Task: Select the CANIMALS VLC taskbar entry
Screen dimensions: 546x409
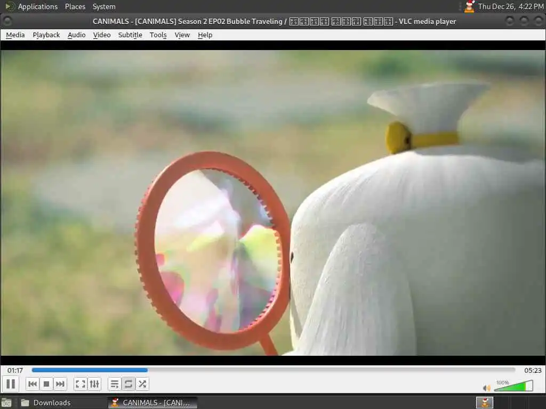Action: 152,403
